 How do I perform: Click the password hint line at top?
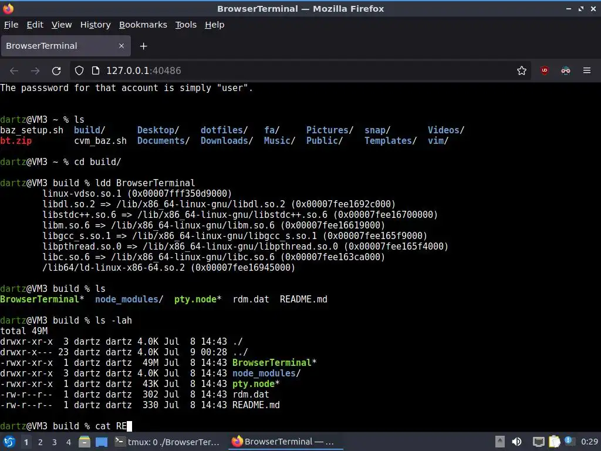tap(127, 88)
